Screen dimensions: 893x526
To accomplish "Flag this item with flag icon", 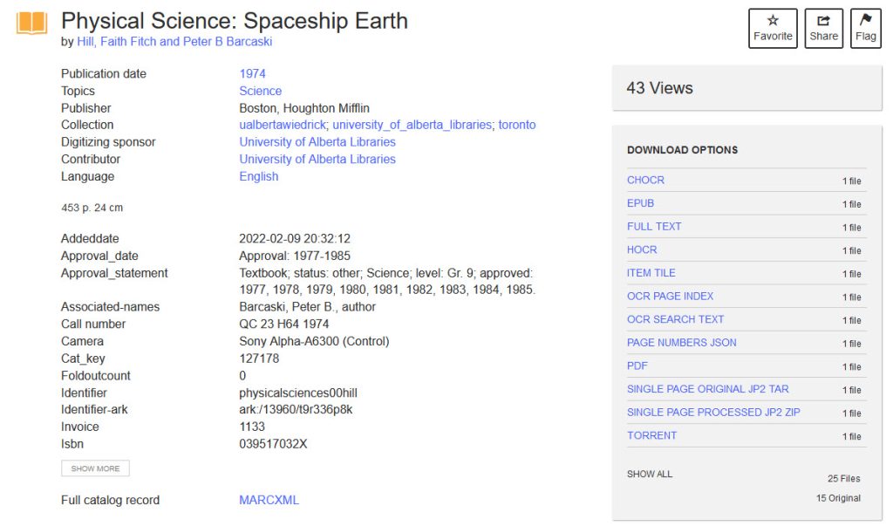I will coord(865,28).
